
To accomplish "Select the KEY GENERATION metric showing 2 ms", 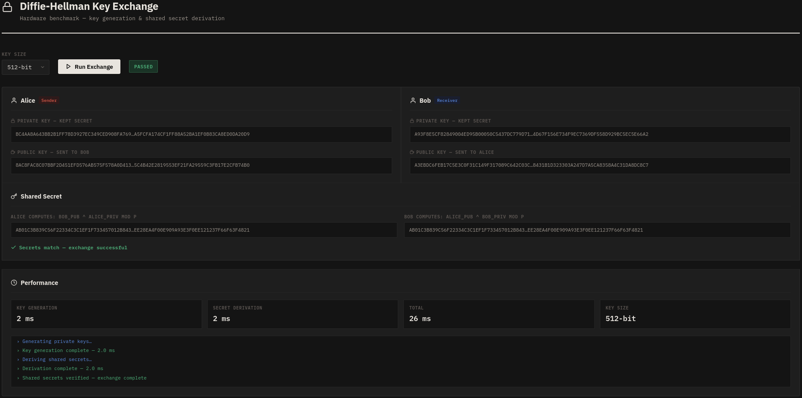I will (x=106, y=314).
